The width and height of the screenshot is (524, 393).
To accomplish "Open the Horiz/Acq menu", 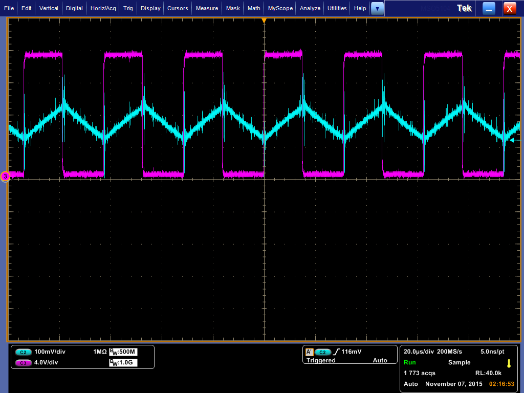I will coord(103,8).
